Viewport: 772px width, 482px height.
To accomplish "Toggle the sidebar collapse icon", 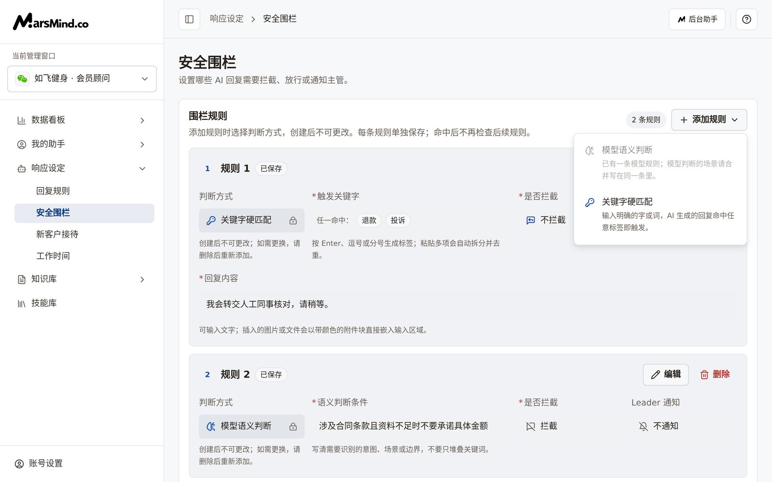I will coord(189,19).
